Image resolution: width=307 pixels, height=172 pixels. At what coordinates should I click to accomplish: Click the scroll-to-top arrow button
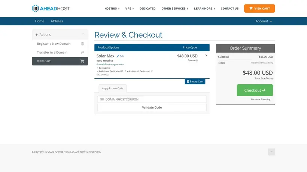271,152
